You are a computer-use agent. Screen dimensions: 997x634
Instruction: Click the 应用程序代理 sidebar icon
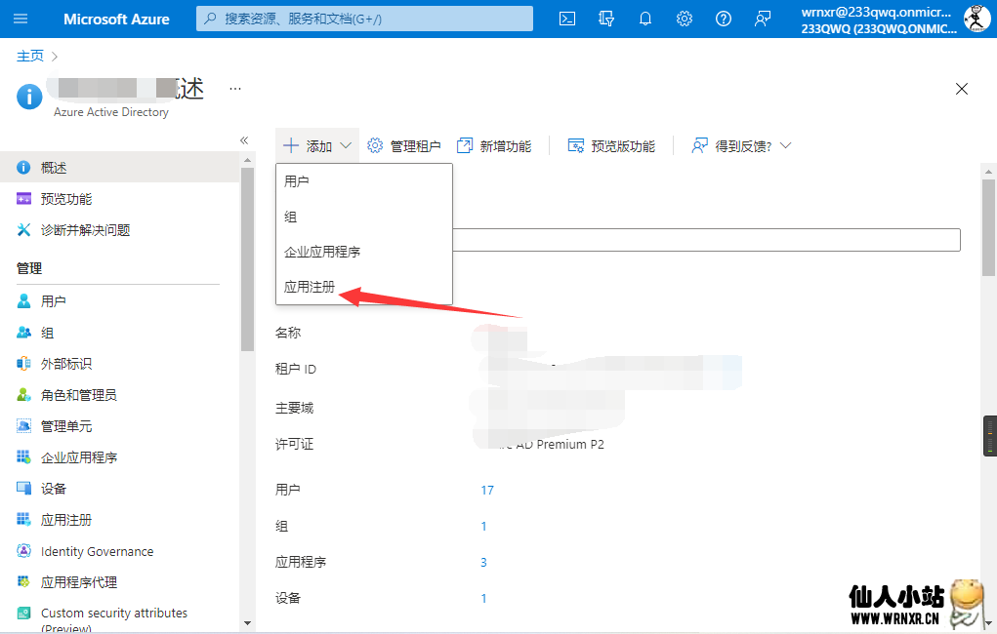[x=23, y=581]
